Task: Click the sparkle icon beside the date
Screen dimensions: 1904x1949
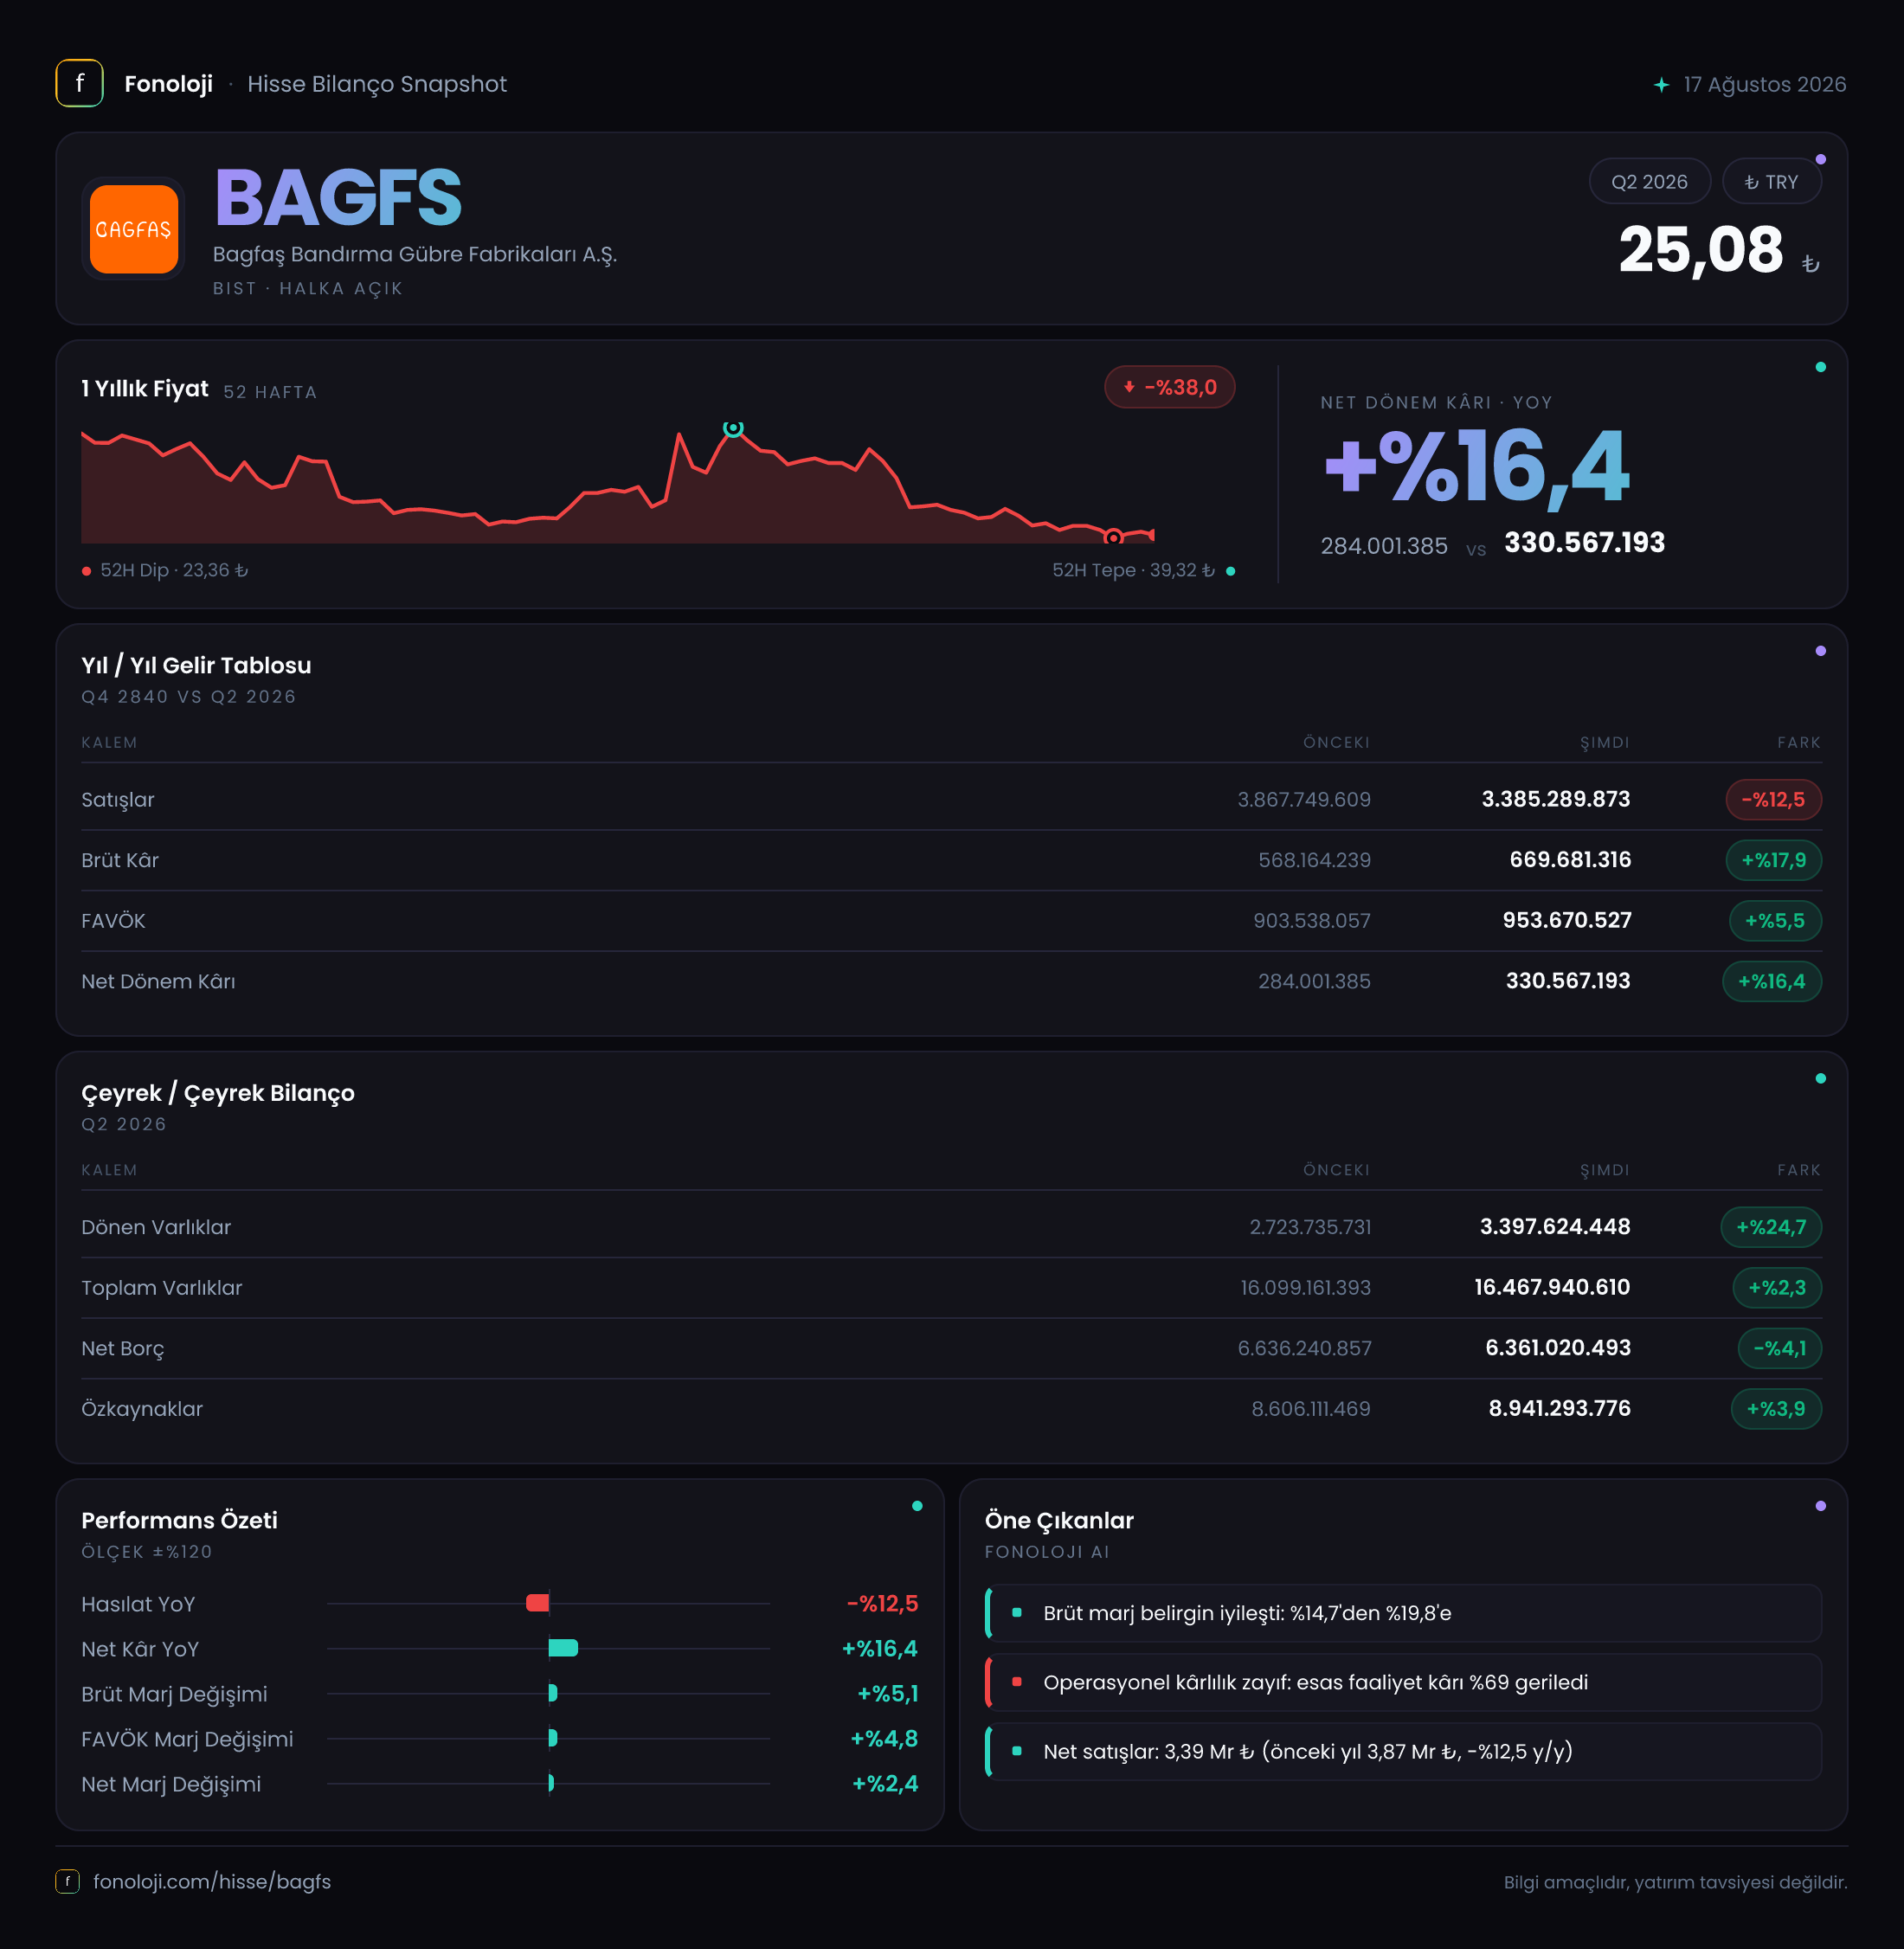Action: click(1660, 85)
